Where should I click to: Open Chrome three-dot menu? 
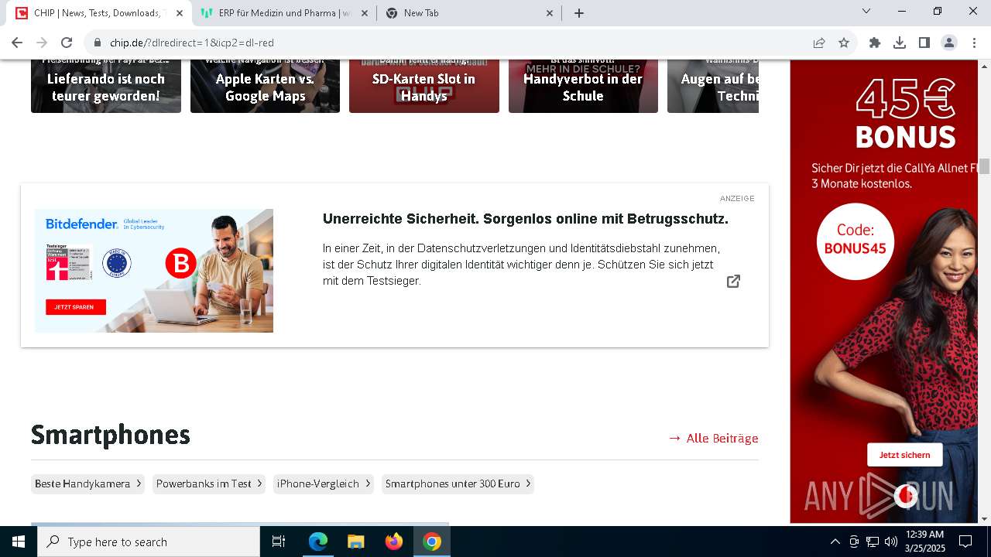[974, 43]
